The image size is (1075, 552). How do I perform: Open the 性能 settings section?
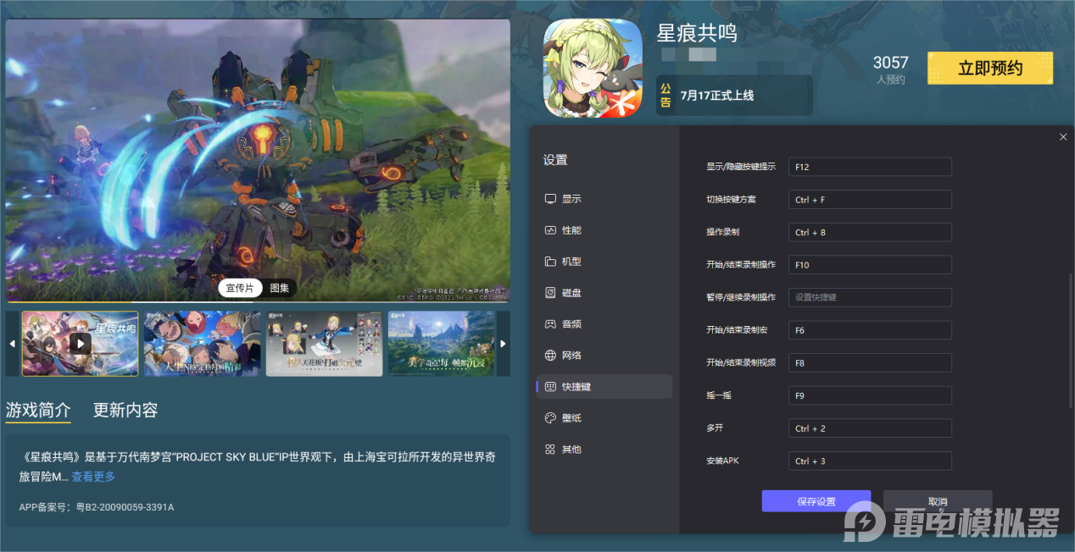click(x=571, y=229)
